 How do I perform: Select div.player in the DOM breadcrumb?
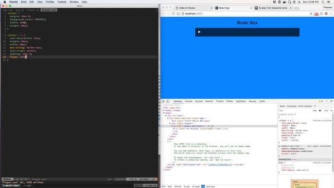pyautogui.click(x=196, y=186)
